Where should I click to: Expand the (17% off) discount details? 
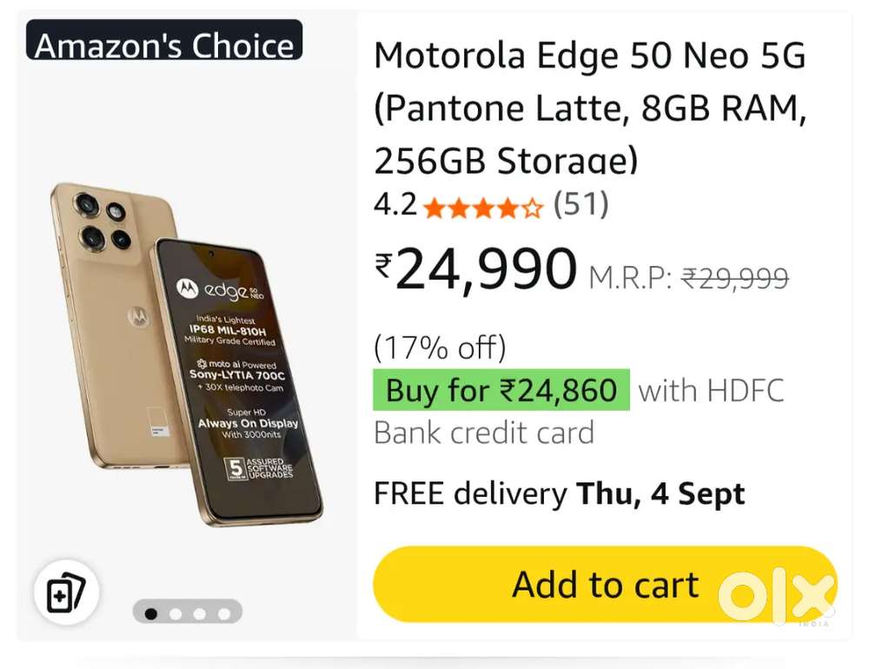(x=438, y=347)
